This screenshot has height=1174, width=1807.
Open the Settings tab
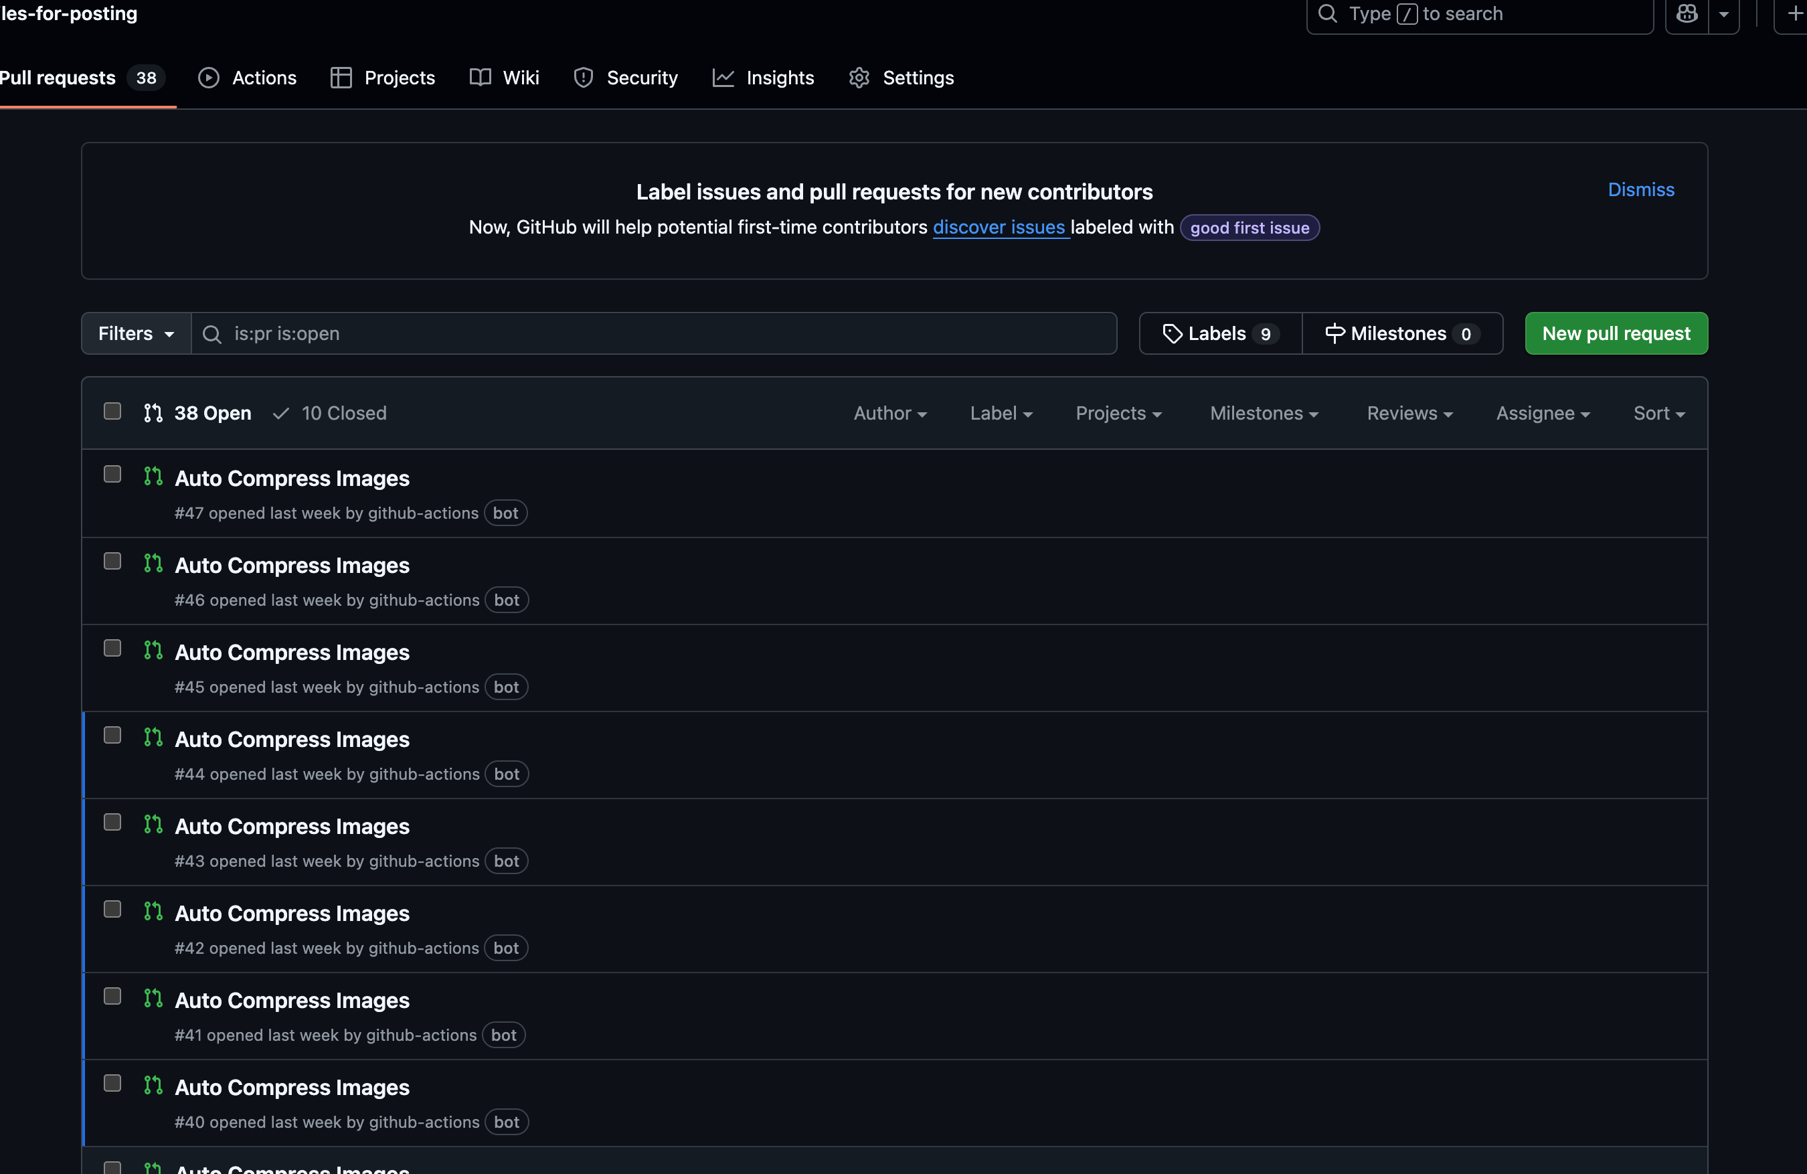tap(901, 78)
